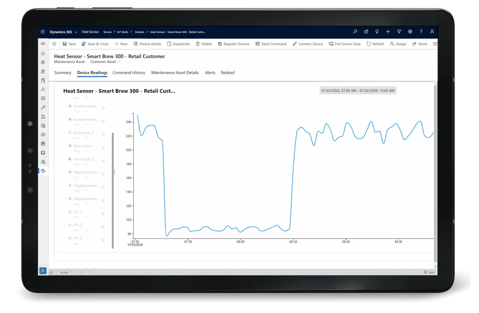This screenshot has height=313, width=479.
Task: Click the search magnifier icon in header
Action: point(355,32)
